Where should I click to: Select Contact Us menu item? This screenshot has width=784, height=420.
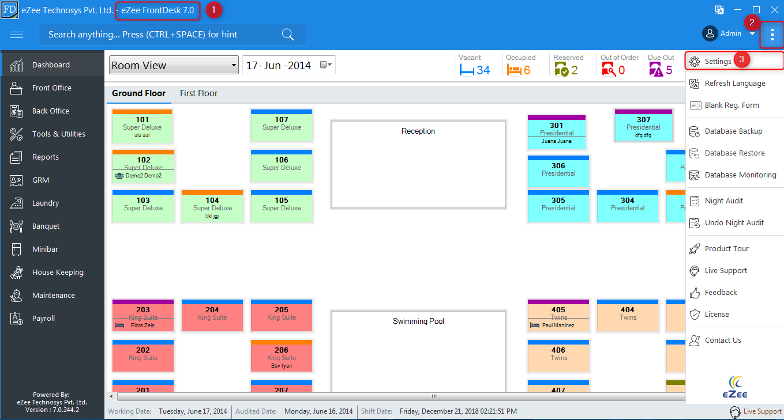point(735,340)
